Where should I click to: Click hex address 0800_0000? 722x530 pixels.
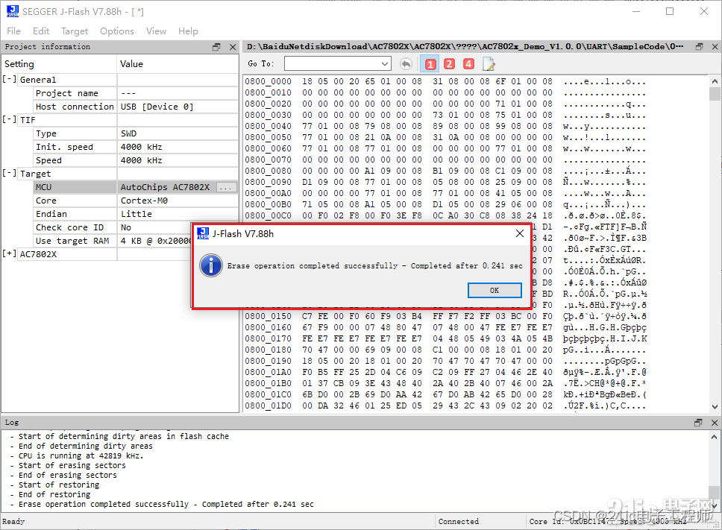(268, 81)
